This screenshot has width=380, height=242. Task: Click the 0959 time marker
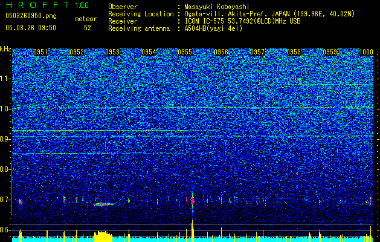pos(330,52)
